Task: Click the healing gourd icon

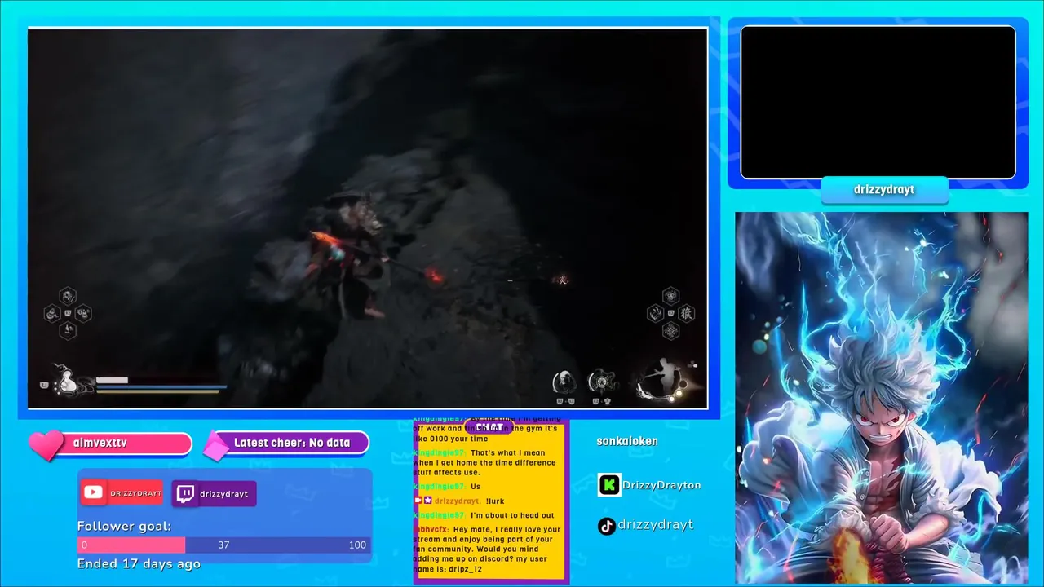Action: 67,382
